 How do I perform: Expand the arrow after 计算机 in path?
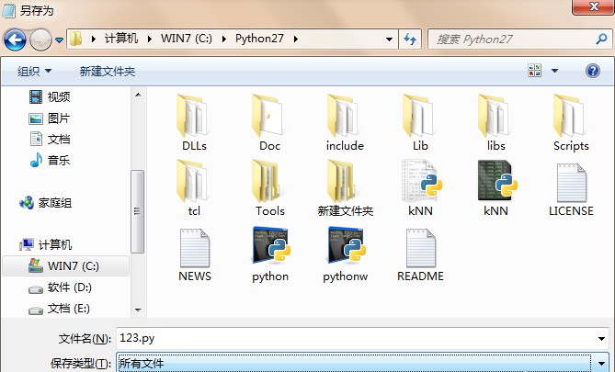click(150, 39)
